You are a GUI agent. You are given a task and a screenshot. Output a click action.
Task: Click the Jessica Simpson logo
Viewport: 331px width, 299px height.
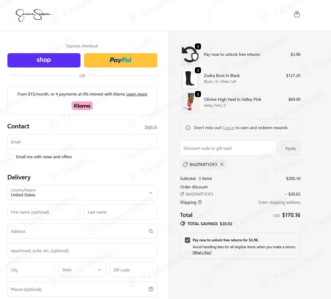(x=34, y=15)
